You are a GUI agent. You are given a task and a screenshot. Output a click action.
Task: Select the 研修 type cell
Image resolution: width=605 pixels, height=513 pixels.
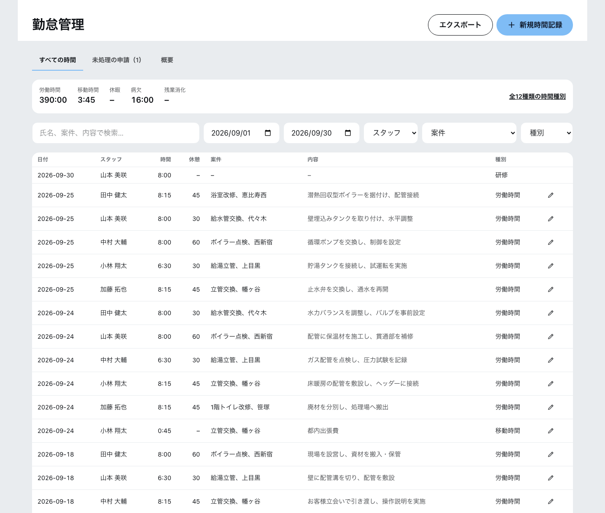coord(501,175)
